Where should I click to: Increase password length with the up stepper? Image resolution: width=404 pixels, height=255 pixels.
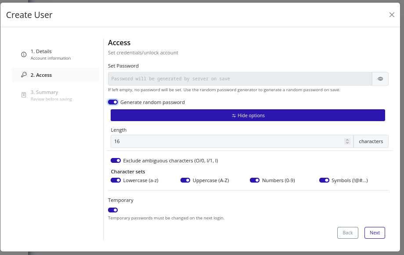[347, 139]
